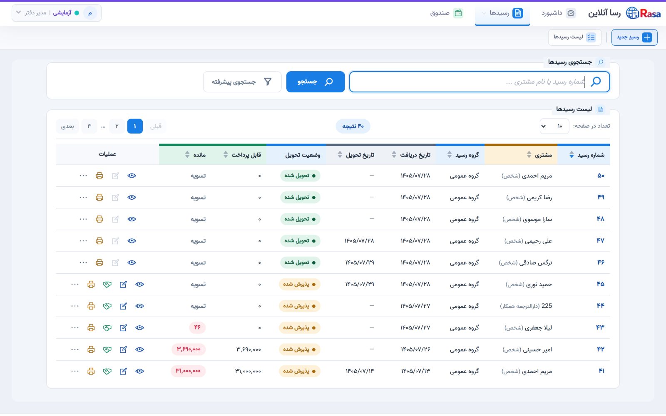This screenshot has height=416, width=666.
Task: Open the edit icon for receipt 41
Action: tap(123, 371)
